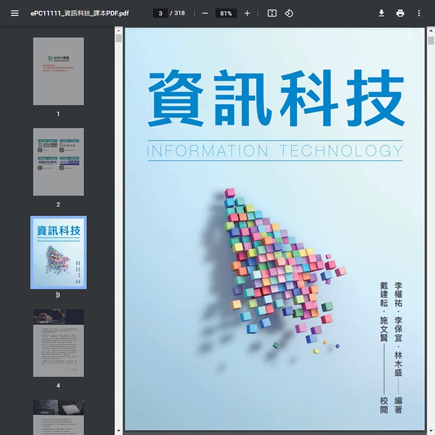The image size is (435, 435).
Task: Click the file title ePC11111_資訊科技_課本PDF.pdf
Action: point(80,13)
